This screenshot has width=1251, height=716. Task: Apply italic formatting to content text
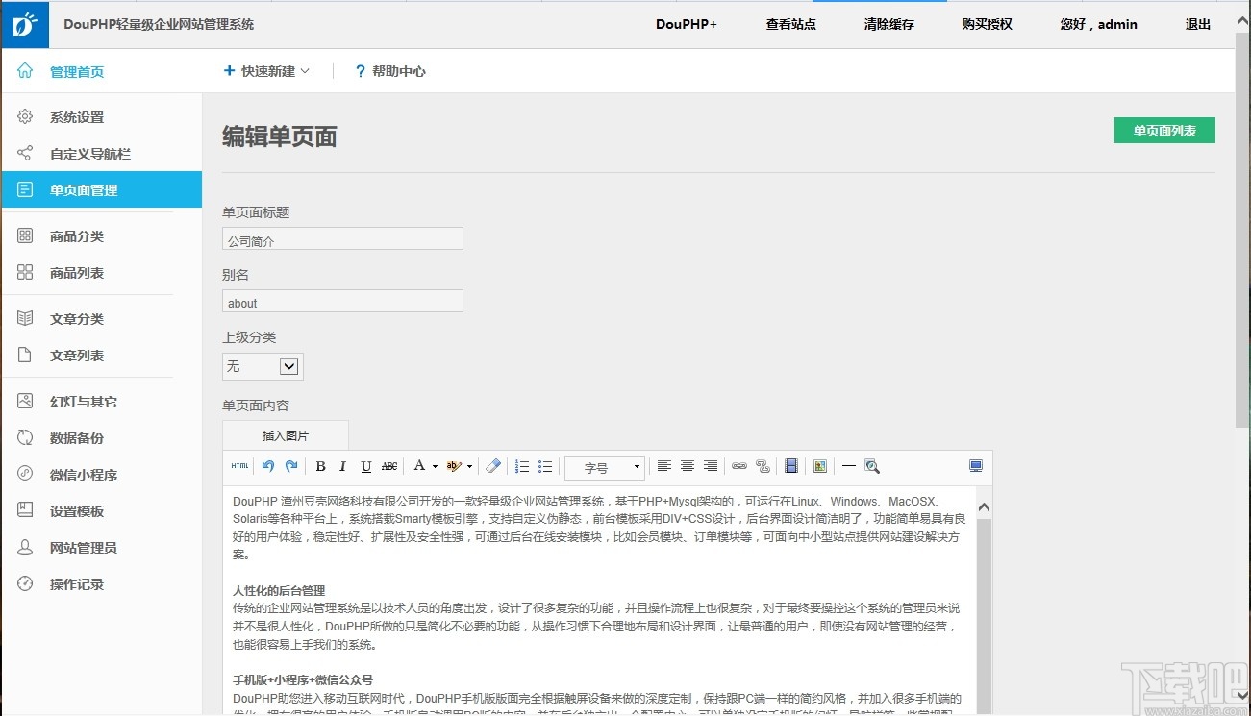pos(343,466)
